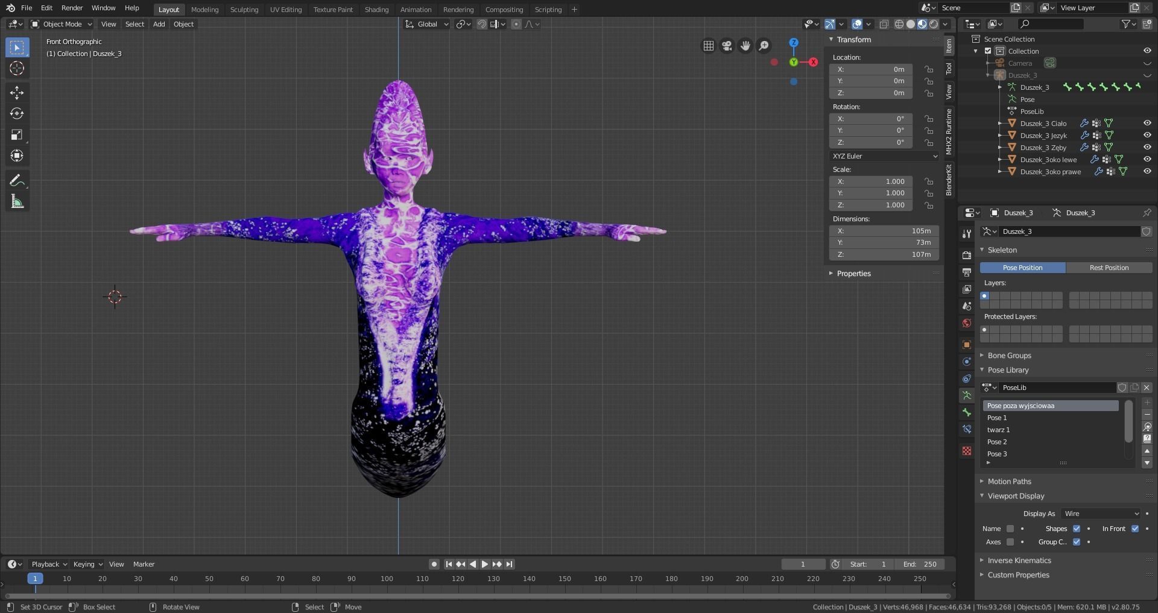Screen dimensions: 1158x613
Task: Uncheck the Collection checkbox in outliner
Action: (988, 51)
